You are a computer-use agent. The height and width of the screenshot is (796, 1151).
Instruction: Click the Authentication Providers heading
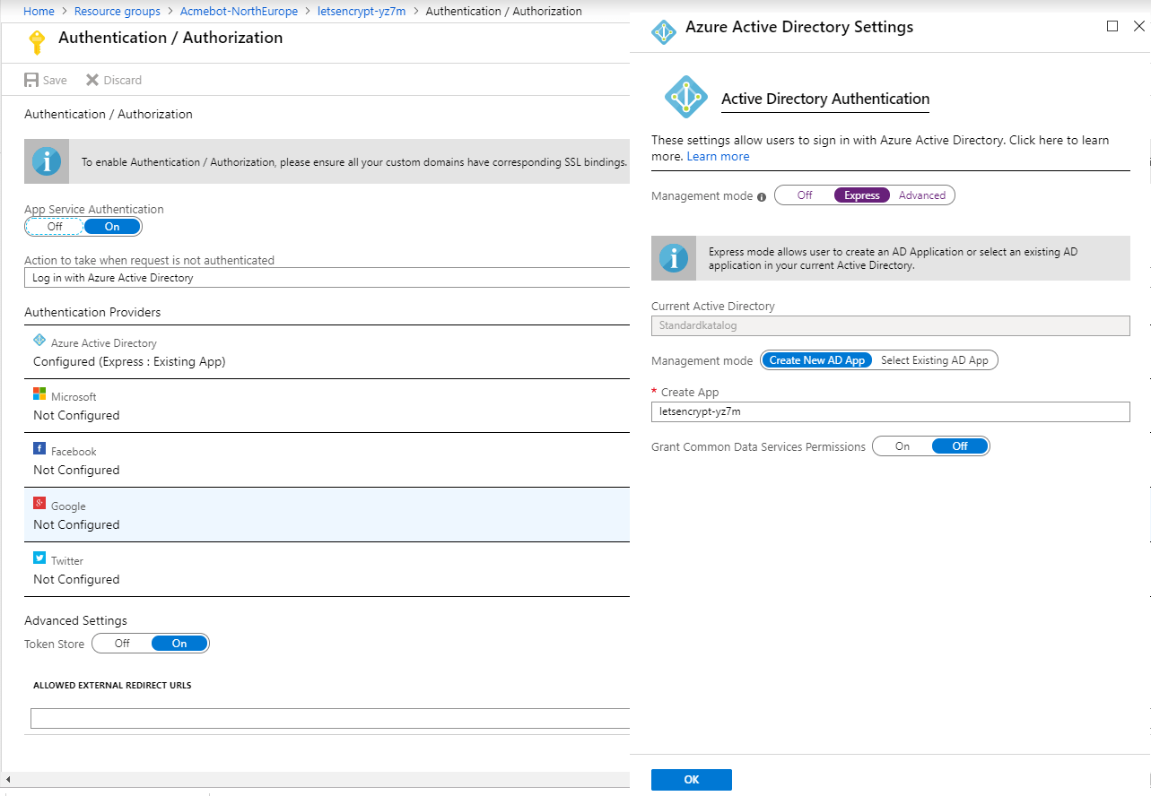click(x=92, y=312)
